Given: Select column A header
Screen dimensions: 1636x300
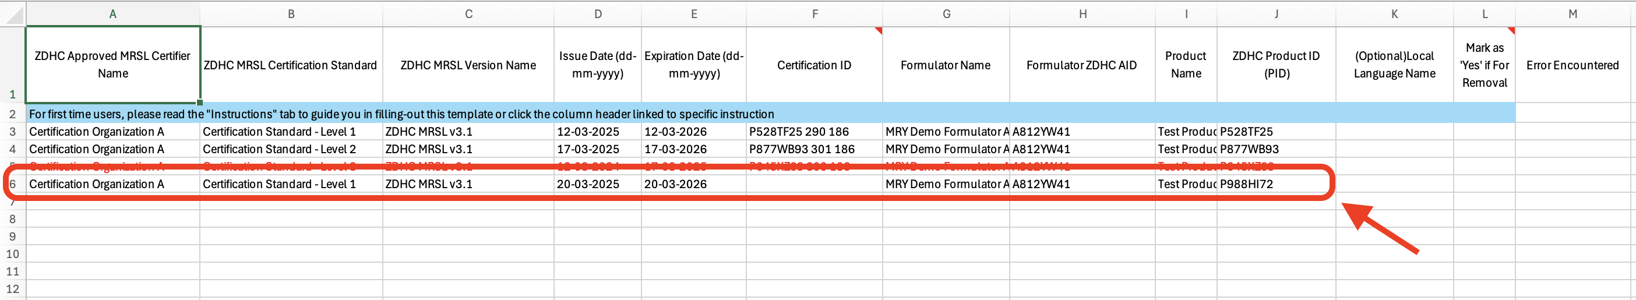Looking at the screenshot, I should coord(112,14).
